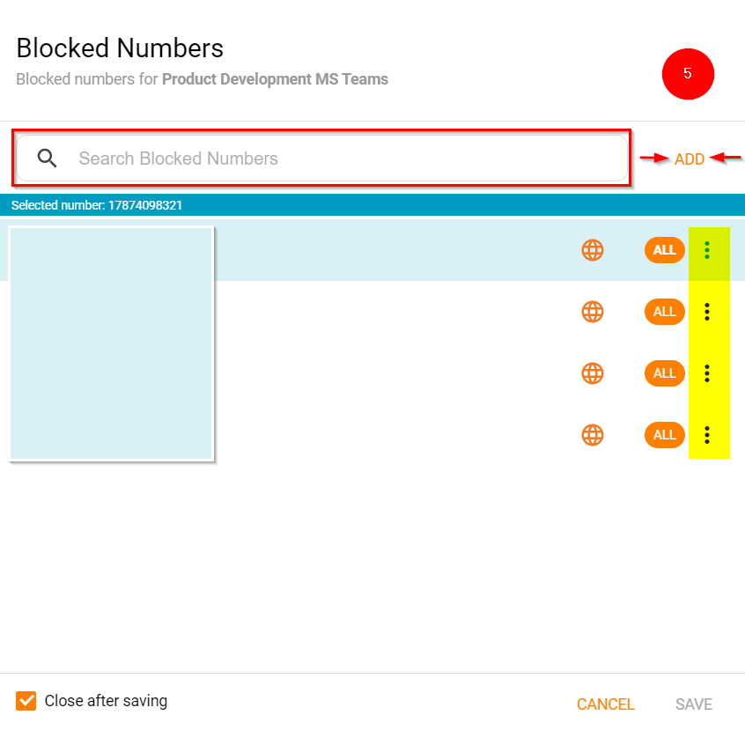Screen dimensions: 745x730
Task: Click the globe icon in second row
Action: [x=593, y=312]
